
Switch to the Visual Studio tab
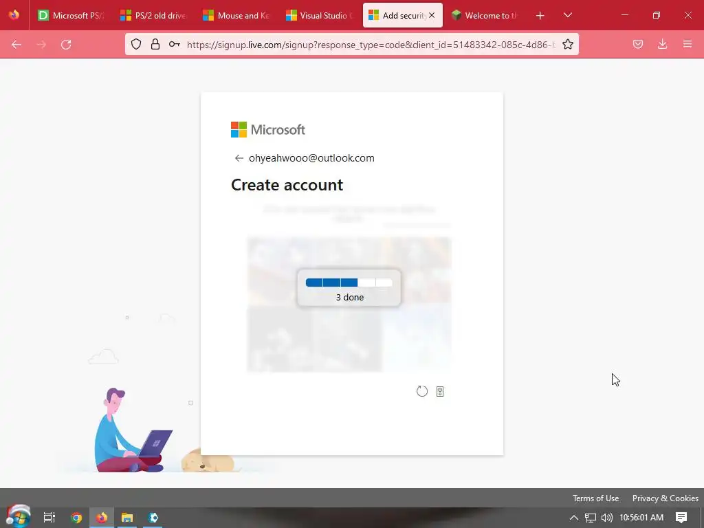[x=319, y=15]
